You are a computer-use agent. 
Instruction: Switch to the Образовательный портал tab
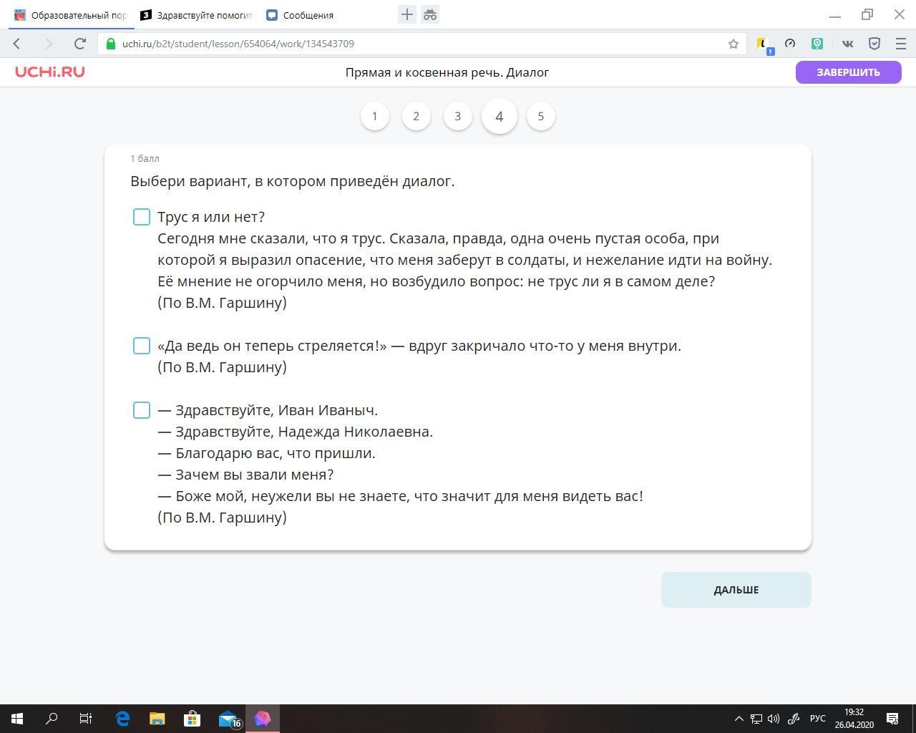point(72,15)
